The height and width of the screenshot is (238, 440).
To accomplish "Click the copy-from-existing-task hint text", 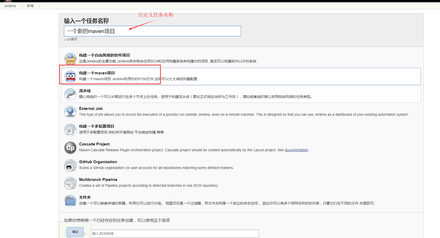I will click(x=117, y=220).
